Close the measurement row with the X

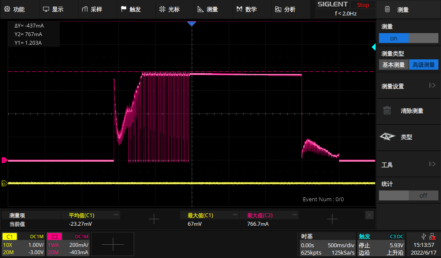pyautogui.click(x=369, y=215)
